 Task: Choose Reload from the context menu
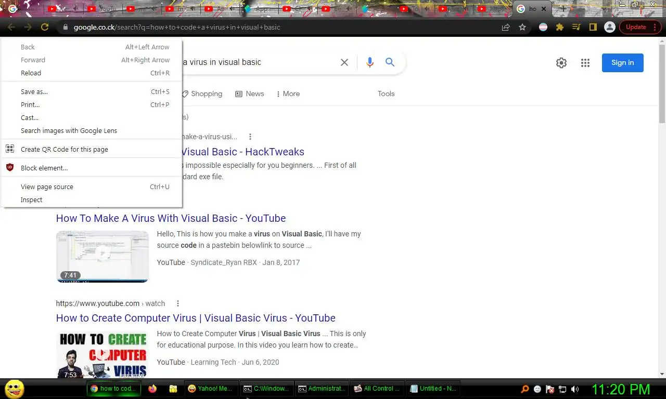point(92,73)
